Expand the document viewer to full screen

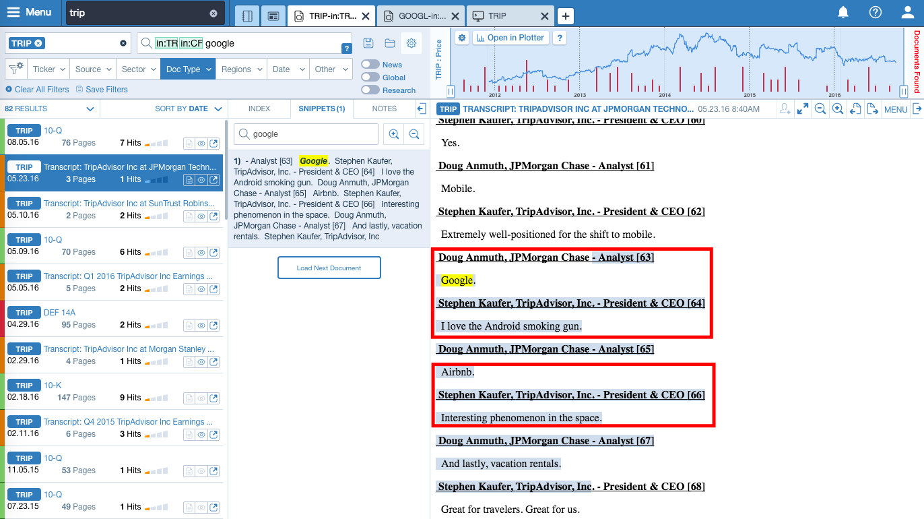click(x=803, y=109)
